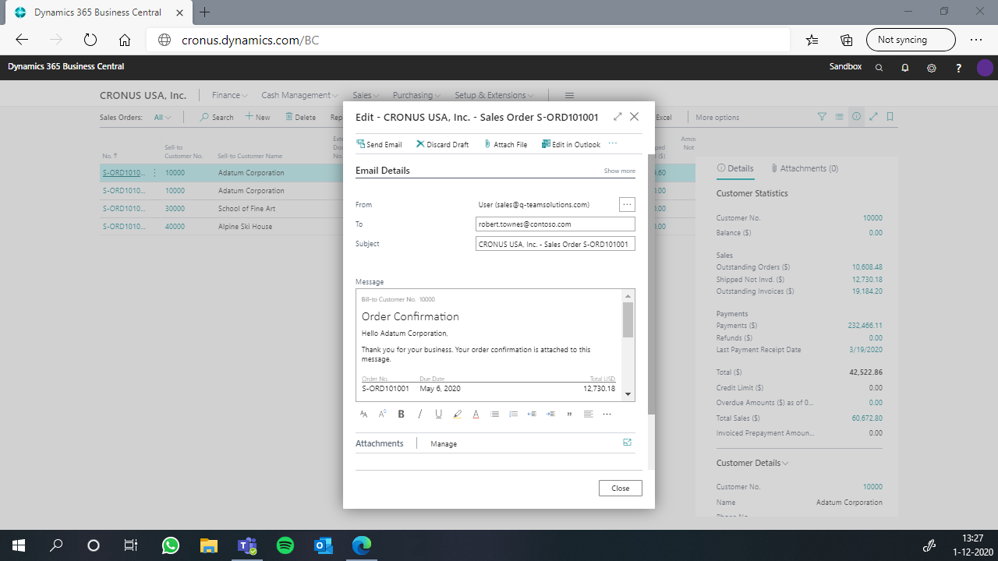998x561 pixels.
Task: Open the From account lookup ellipsis button
Action: pyautogui.click(x=627, y=204)
